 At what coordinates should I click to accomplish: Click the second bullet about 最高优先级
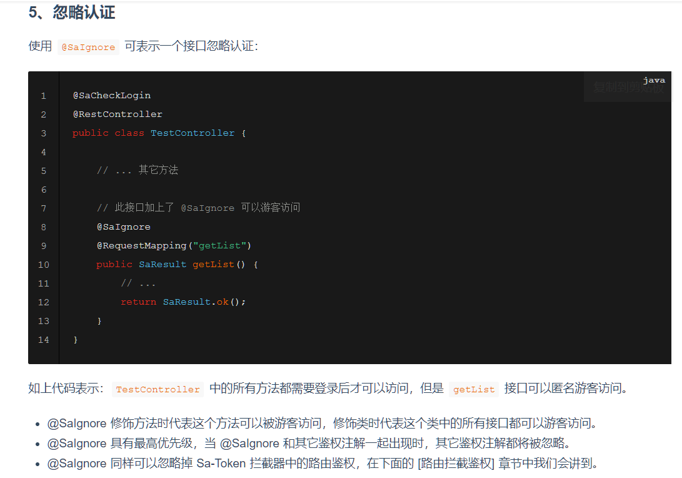tap(309, 443)
